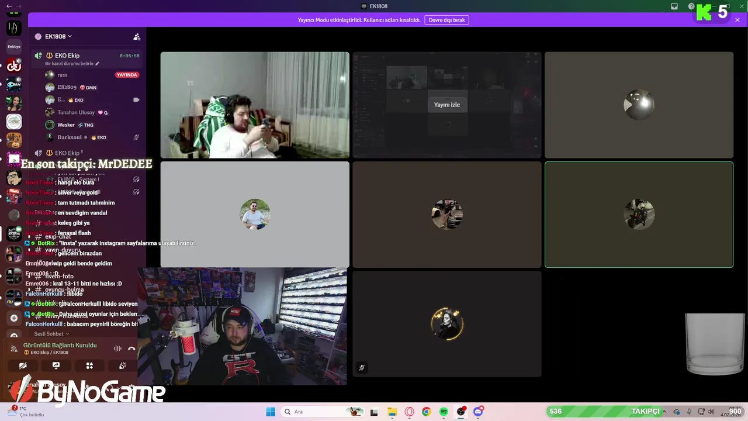Open the soundboard button
Screen dimensions: 748x421
123,365
